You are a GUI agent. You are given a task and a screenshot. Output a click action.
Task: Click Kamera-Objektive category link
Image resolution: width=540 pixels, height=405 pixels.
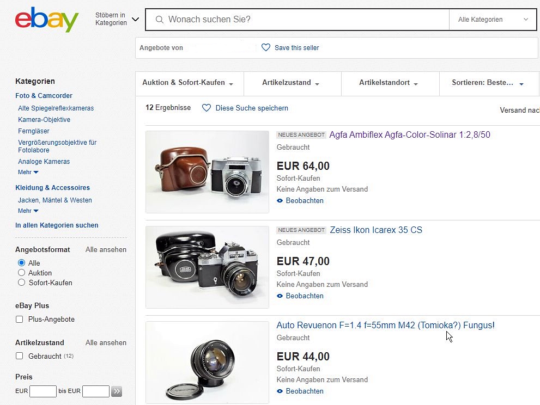(x=44, y=120)
